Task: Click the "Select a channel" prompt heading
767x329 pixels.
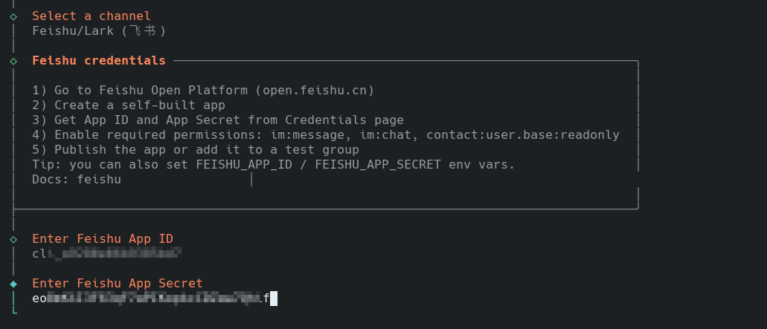Action: [x=92, y=16]
